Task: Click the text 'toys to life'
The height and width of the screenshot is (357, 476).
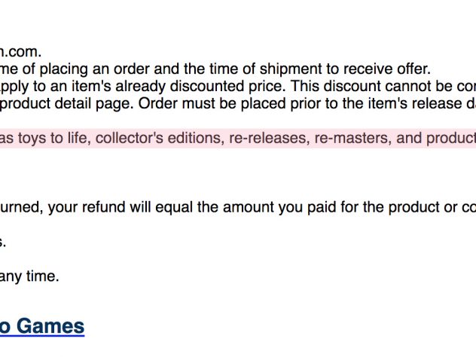Action: tap(54, 138)
